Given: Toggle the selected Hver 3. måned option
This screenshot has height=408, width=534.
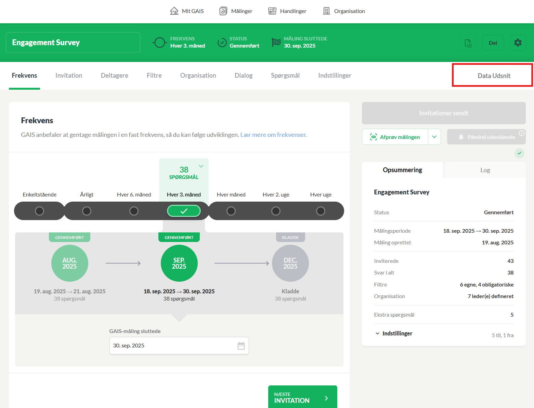Looking at the screenshot, I should coord(184,211).
